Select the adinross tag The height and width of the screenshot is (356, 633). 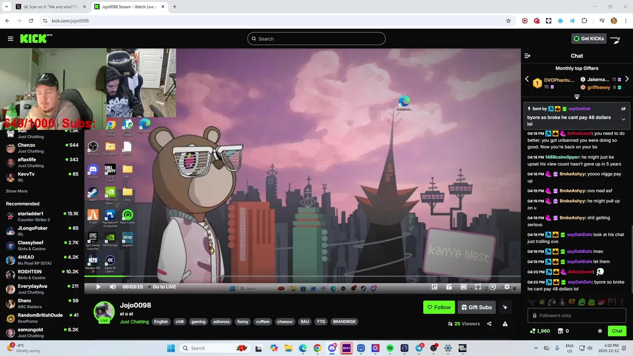(221, 322)
